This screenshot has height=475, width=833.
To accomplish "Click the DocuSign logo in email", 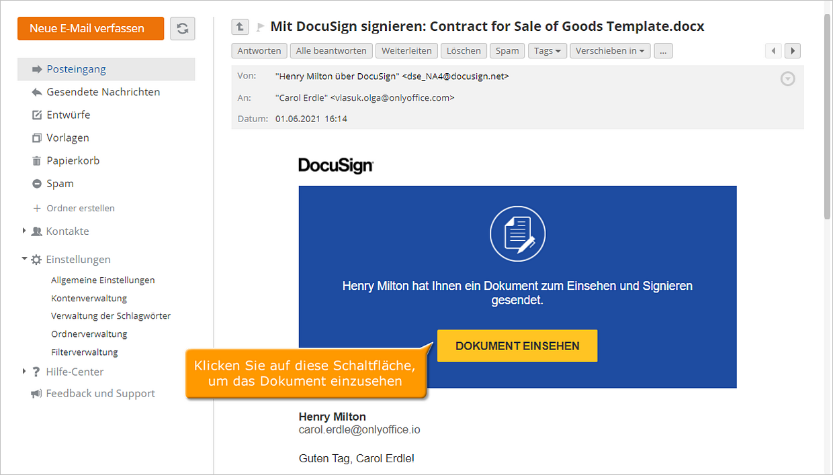I will 336,166.
